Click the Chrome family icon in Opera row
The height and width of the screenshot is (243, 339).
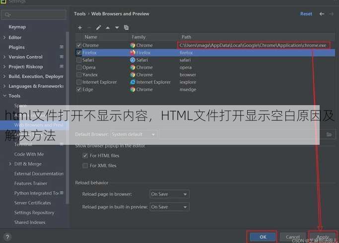point(133,67)
